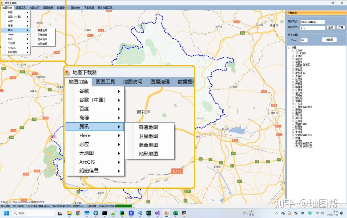Select 黑龙江省 in the region tree

300,73
